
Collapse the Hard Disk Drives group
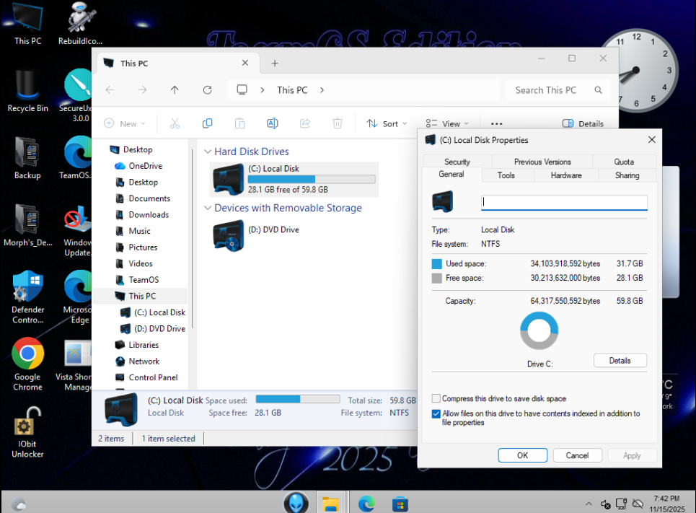click(x=208, y=152)
